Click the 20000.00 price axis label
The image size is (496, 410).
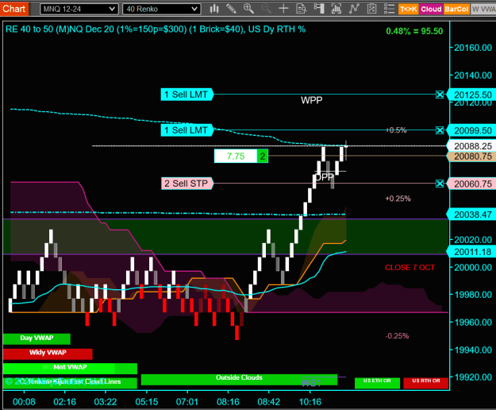coord(473,268)
